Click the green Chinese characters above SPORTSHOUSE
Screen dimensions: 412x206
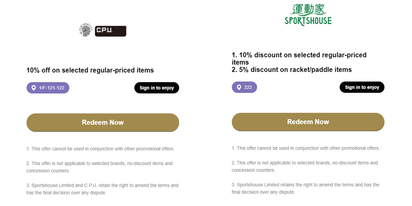pos(308,9)
